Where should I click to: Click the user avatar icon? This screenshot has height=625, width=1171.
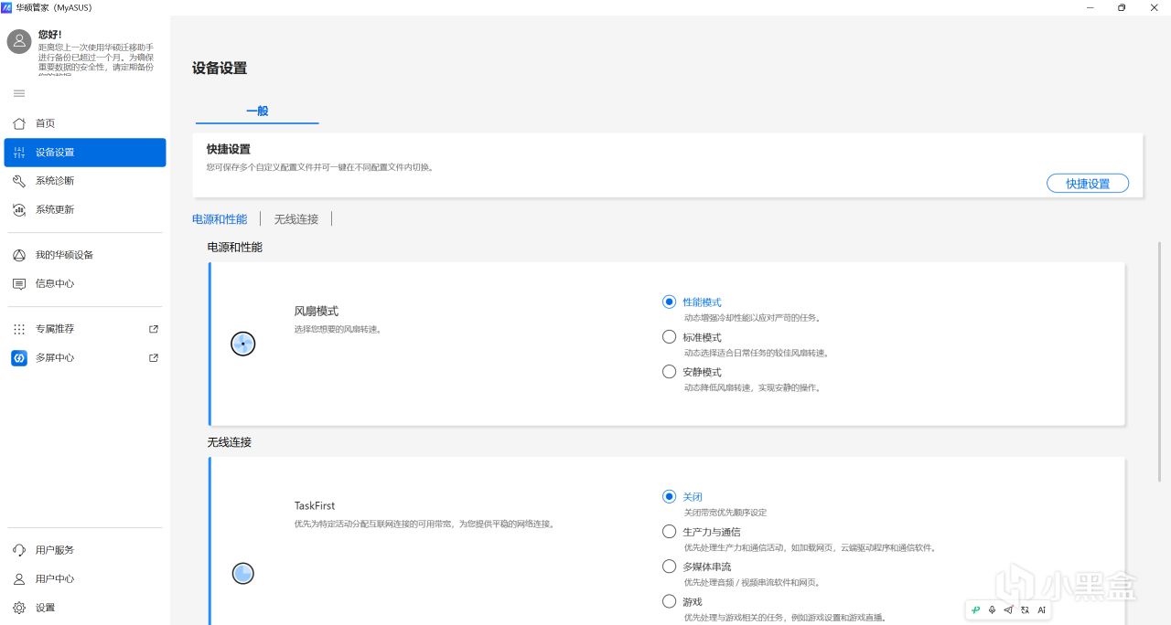coord(19,41)
